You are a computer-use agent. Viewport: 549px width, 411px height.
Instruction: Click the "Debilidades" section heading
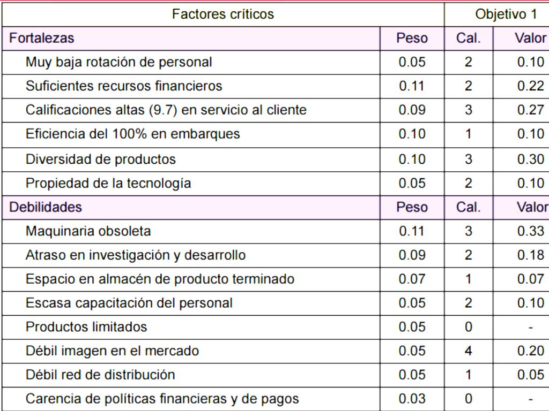click(x=46, y=207)
